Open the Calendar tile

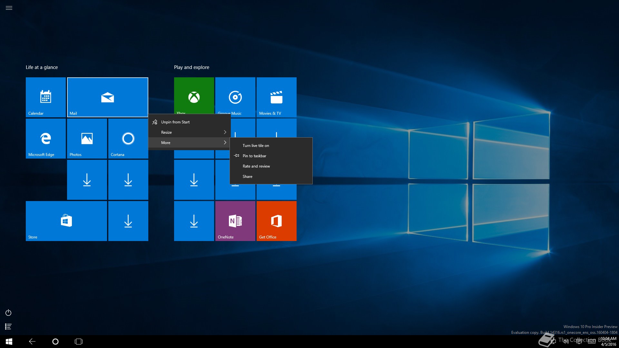[x=46, y=97]
